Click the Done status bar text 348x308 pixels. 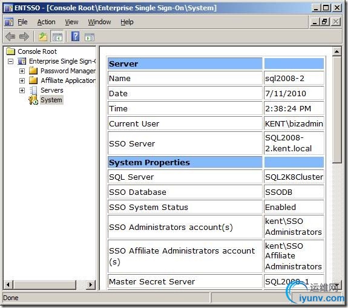click(x=11, y=298)
